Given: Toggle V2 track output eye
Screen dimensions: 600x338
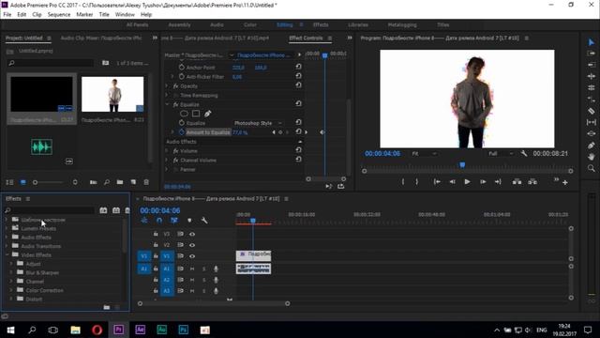Looking at the screenshot, I should click(x=192, y=245).
